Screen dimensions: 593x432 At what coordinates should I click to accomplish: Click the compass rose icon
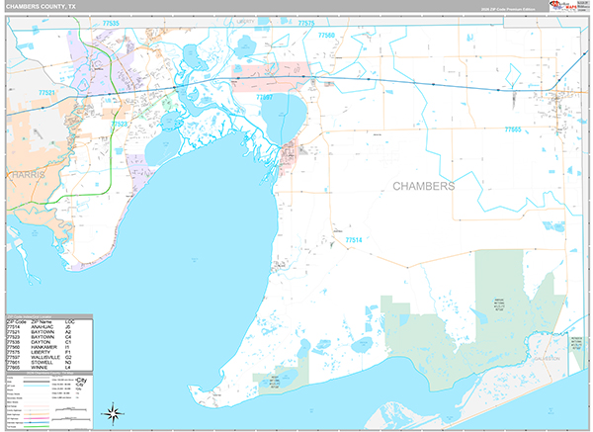[x=114, y=413]
